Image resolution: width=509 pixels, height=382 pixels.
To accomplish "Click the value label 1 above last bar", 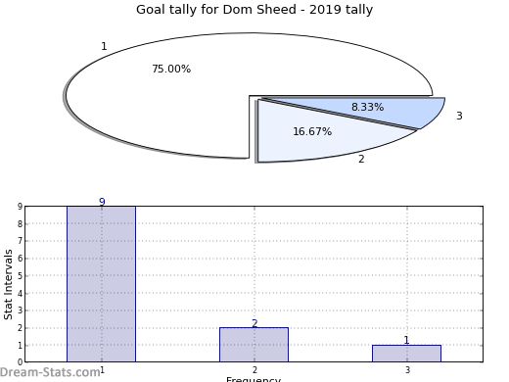I will point(406,340).
